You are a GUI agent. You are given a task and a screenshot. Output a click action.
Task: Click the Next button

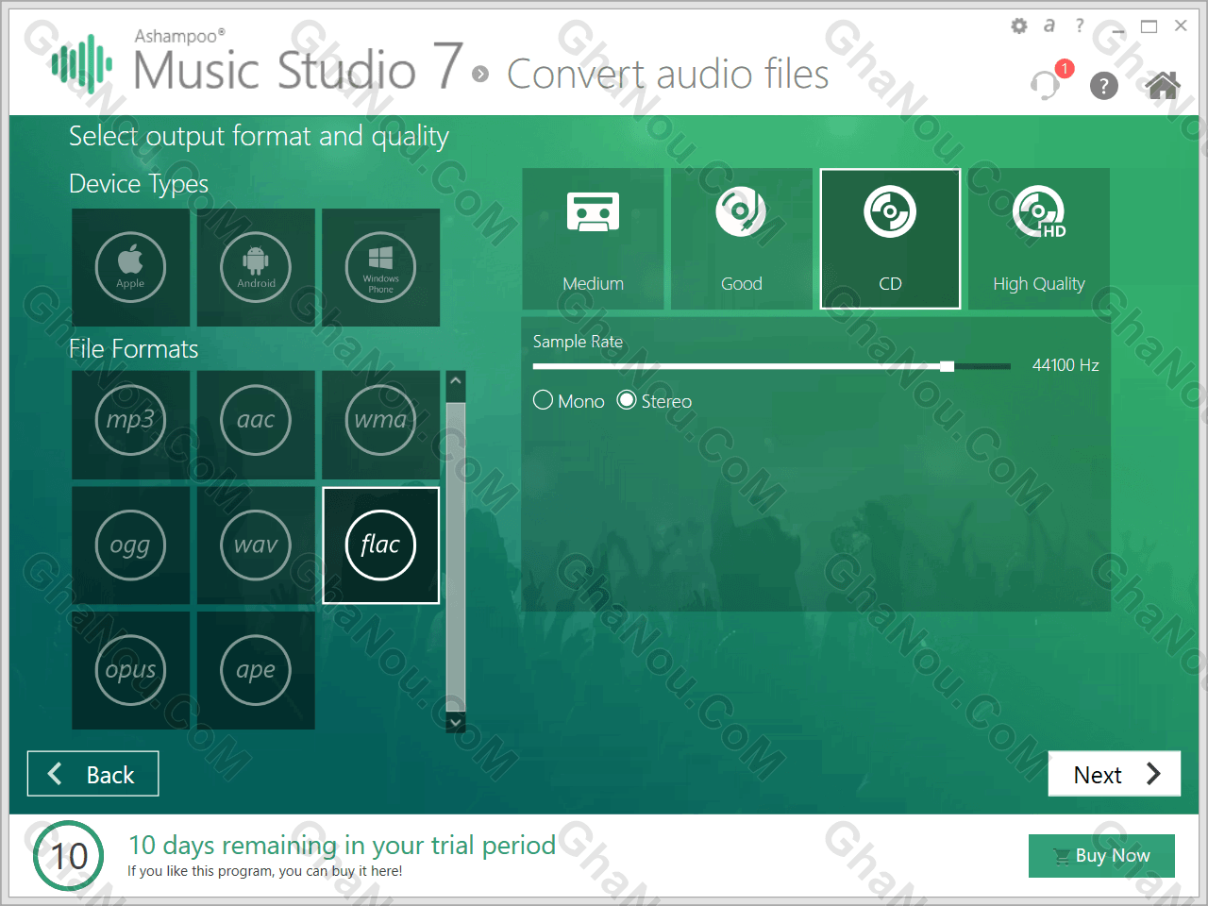click(x=1115, y=774)
